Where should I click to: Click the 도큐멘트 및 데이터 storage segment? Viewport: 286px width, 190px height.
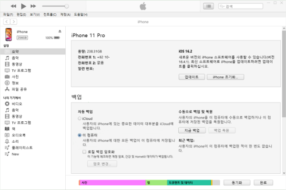click(x=189, y=182)
